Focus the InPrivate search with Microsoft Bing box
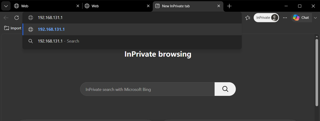The height and width of the screenshot is (121, 320). click(x=147, y=89)
